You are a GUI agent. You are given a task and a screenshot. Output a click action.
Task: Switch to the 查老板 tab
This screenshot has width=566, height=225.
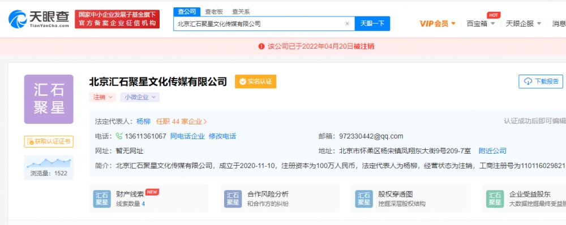coord(214,11)
